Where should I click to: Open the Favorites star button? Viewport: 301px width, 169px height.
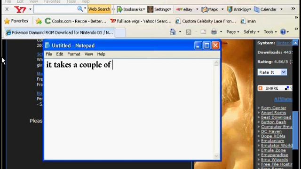pyautogui.click(x=16, y=21)
